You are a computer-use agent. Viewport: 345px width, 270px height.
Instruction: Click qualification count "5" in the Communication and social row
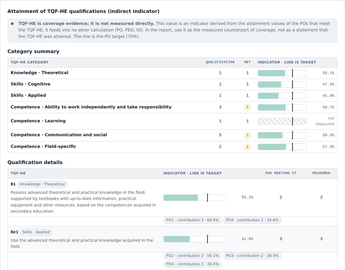220,135
